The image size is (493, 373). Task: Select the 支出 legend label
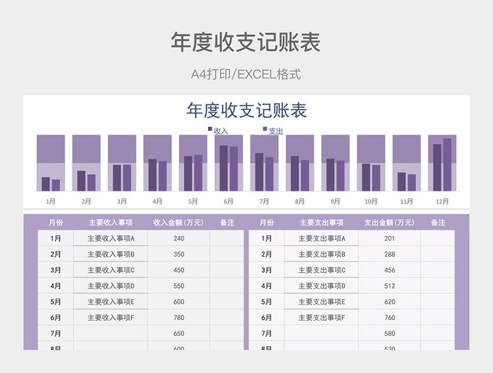click(276, 132)
